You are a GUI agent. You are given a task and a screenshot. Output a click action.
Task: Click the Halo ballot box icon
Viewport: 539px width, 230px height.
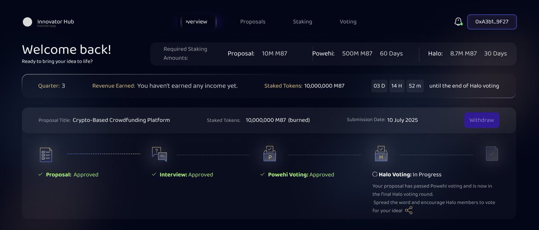tap(381, 153)
